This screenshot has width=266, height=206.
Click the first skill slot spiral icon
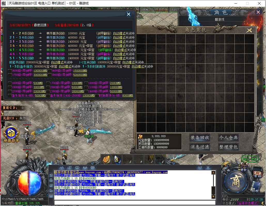(x=106, y=160)
